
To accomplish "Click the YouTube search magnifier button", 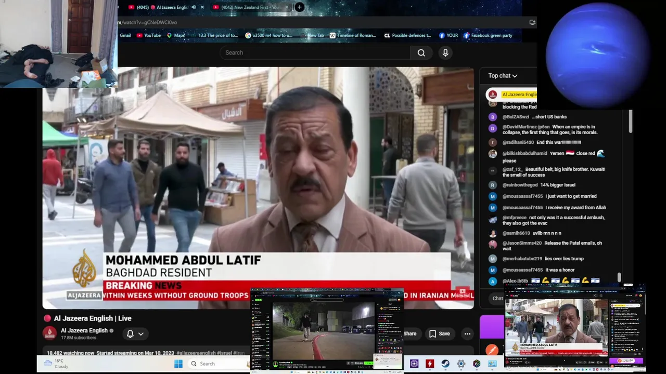I will (421, 52).
